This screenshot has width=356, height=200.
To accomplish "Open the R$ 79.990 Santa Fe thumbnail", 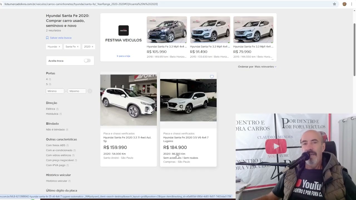I will click(x=253, y=29).
